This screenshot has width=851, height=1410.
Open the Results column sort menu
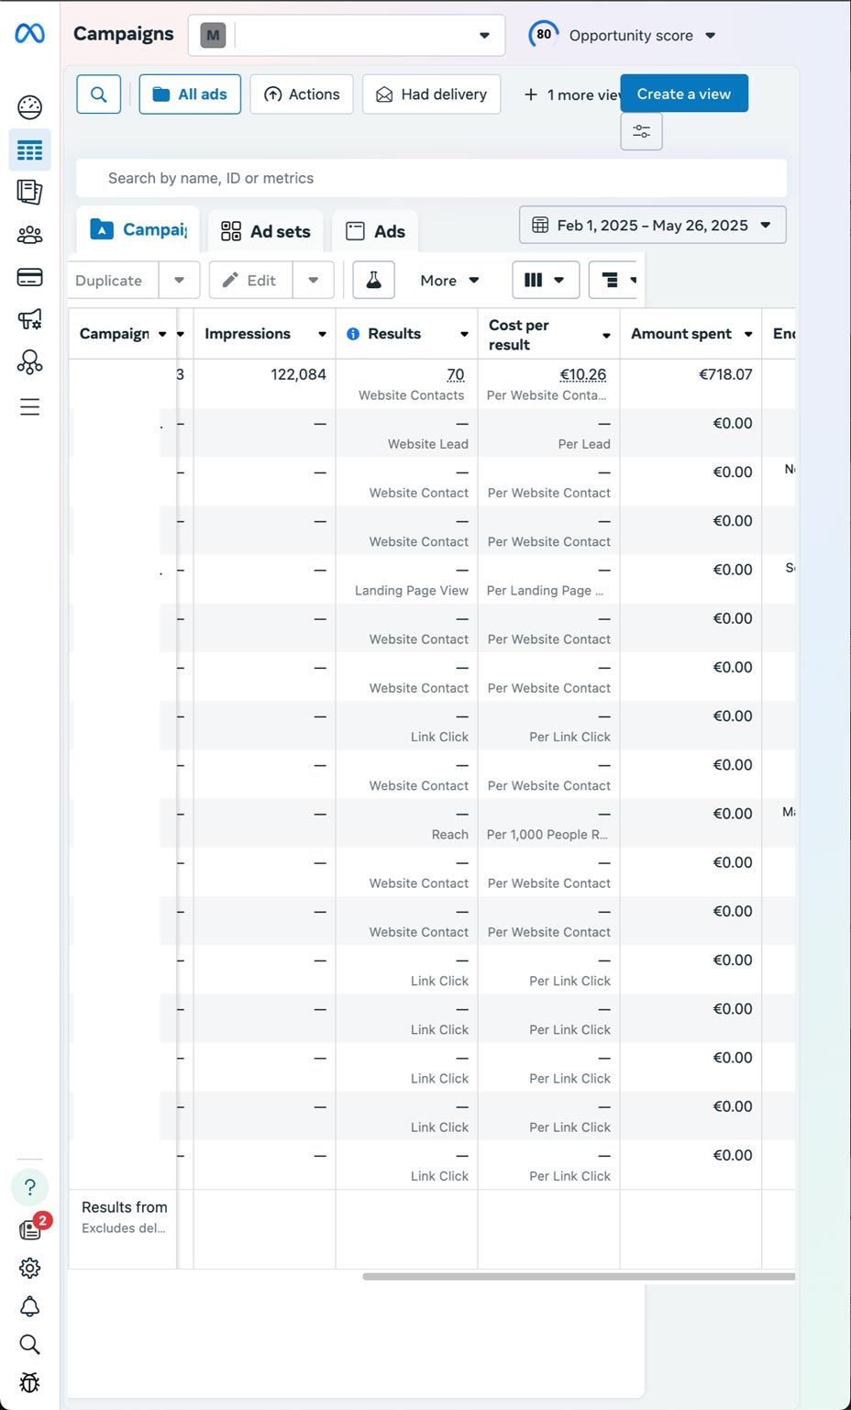click(464, 334)
